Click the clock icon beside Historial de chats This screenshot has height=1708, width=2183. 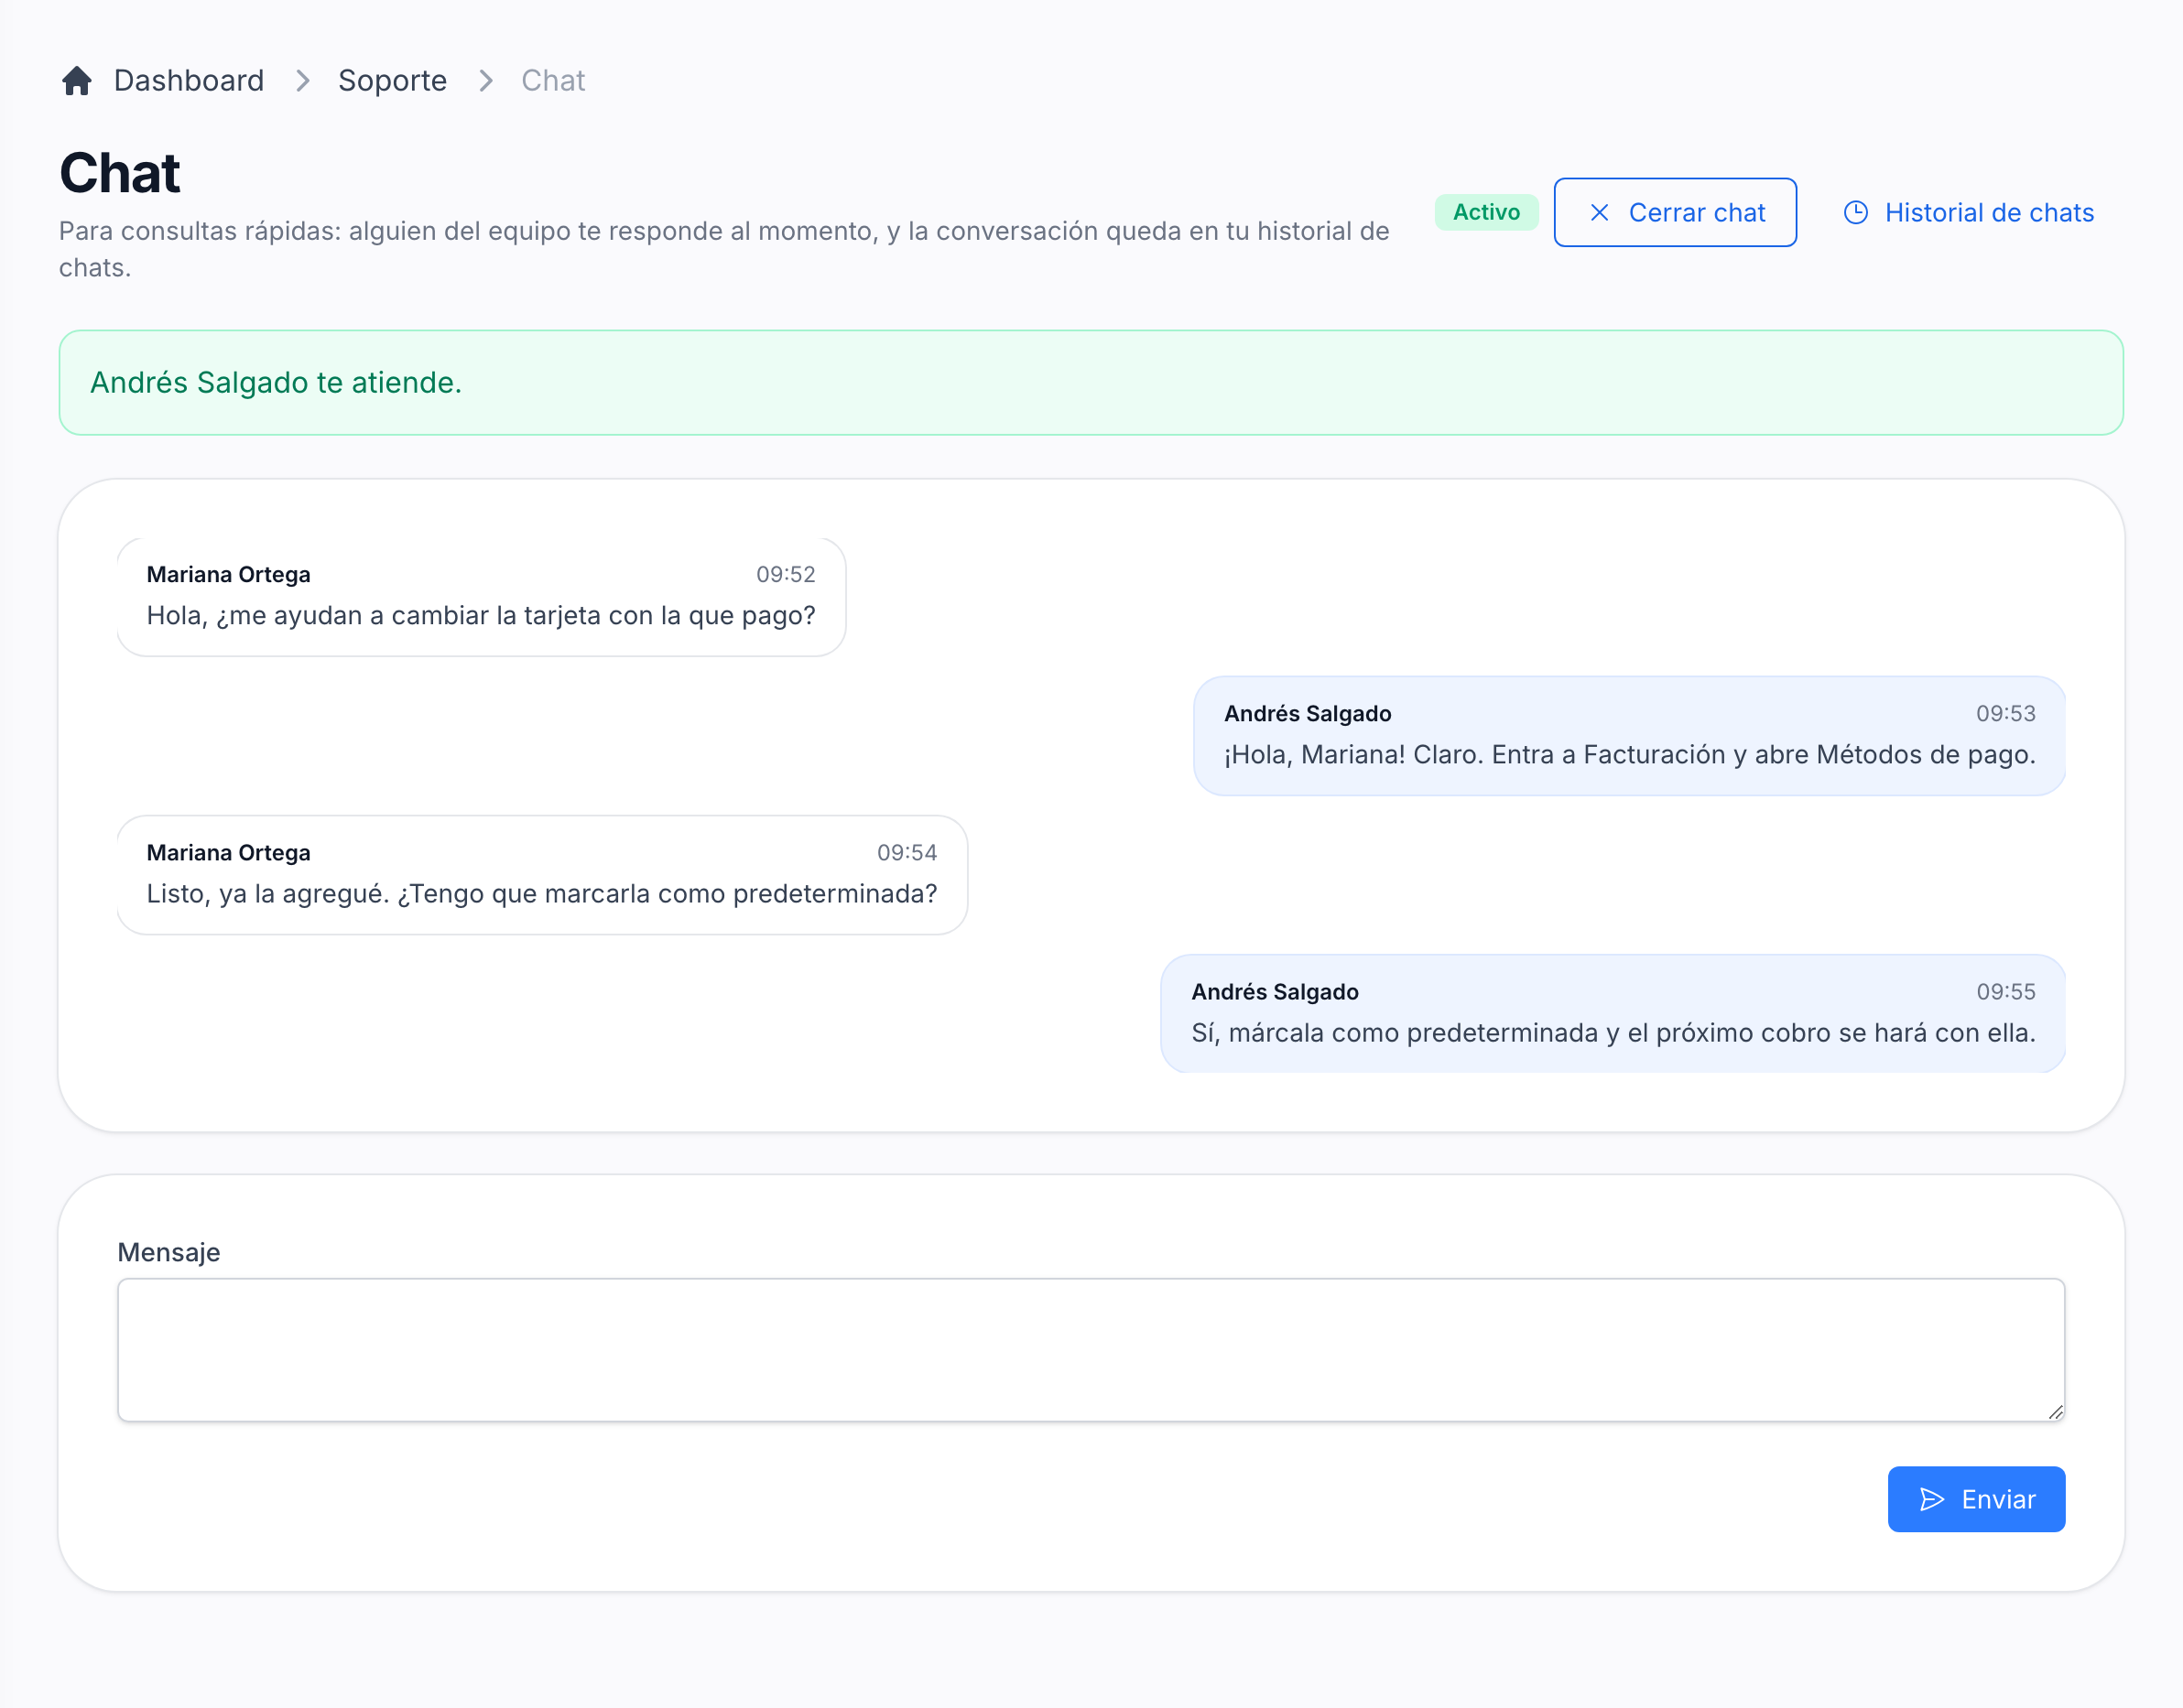point(1855,212)
